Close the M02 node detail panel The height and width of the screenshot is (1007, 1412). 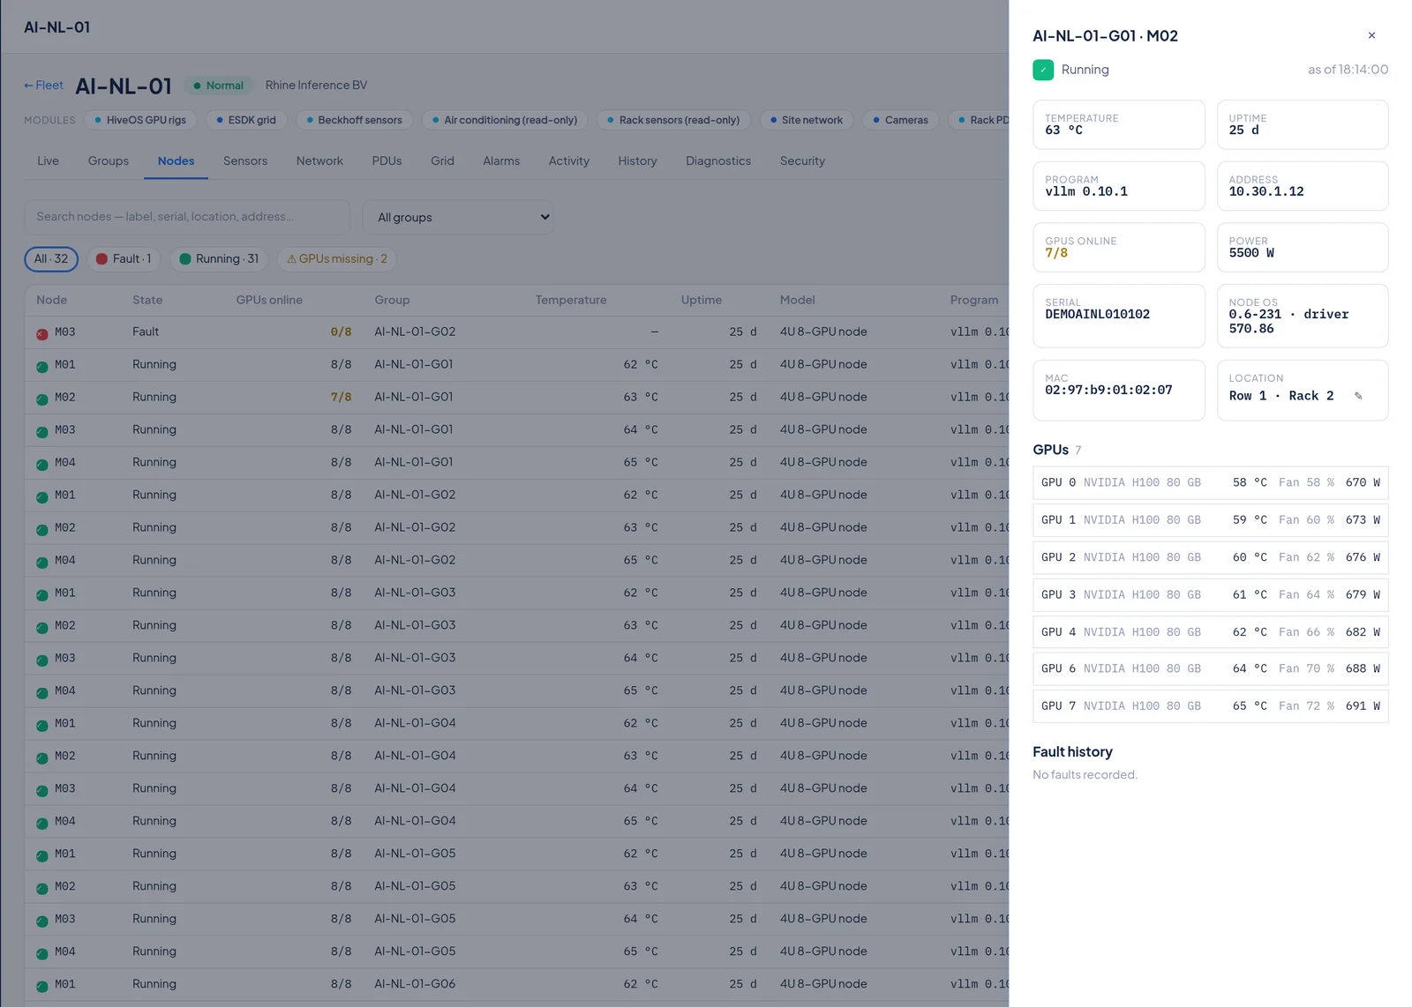[1371, 35]
